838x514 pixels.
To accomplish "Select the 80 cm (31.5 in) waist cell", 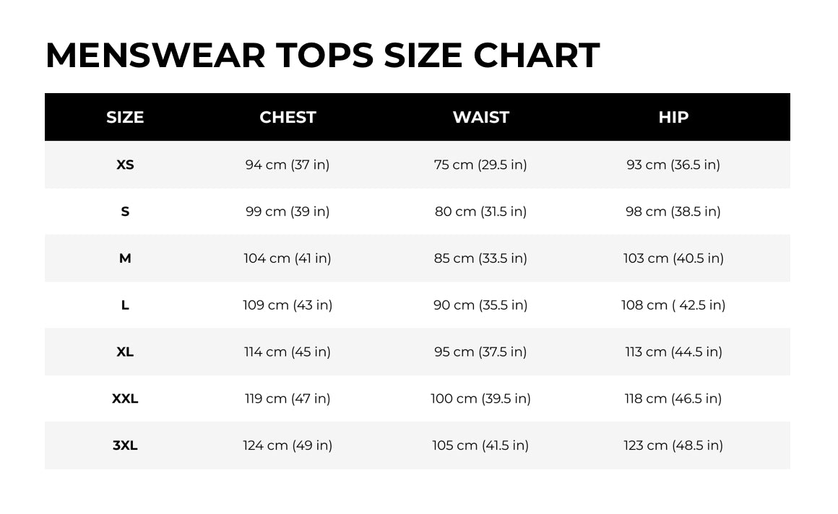I will [480, 212].
